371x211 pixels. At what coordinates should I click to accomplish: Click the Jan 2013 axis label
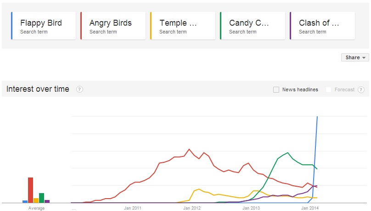pyautogui.click(x=251, y=208)
